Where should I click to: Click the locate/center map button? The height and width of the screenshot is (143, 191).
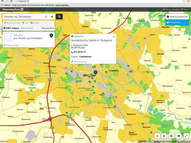point(171,136)
